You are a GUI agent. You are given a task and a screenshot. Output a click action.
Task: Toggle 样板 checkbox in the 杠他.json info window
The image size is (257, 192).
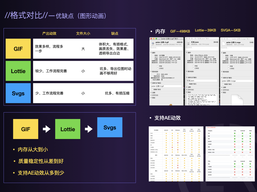[x=193, y=66]
